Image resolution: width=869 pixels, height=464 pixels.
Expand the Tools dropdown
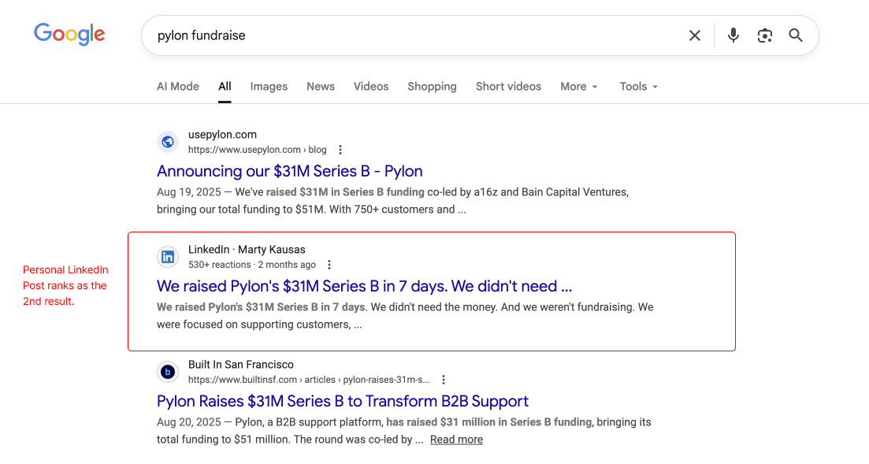638,87
